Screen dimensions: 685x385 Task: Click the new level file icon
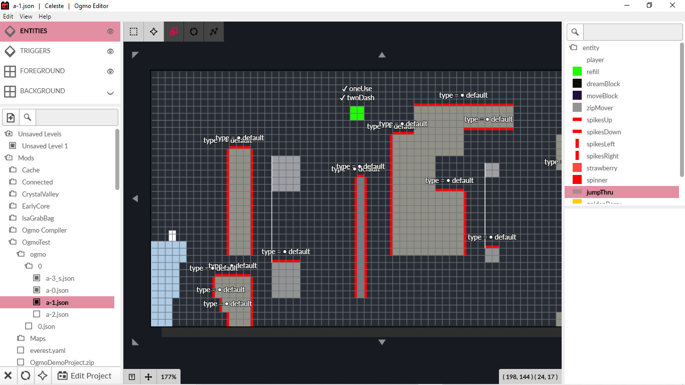[x=11, y=117]
